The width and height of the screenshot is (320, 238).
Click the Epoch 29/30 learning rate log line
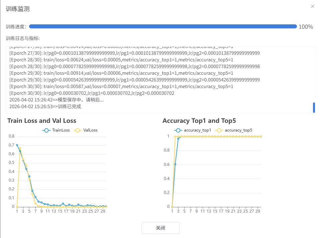point(134,80)
